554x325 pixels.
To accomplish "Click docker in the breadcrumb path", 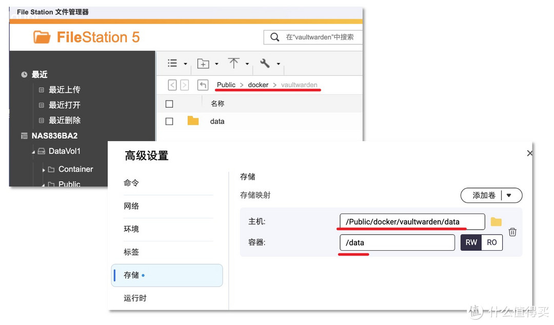I will click(258, 85).
